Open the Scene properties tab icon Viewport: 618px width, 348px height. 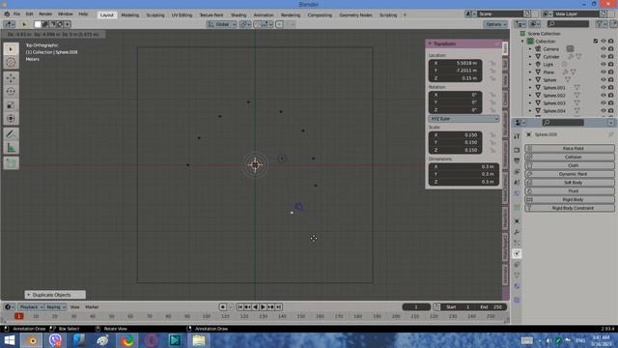click(x=517, y=183)
